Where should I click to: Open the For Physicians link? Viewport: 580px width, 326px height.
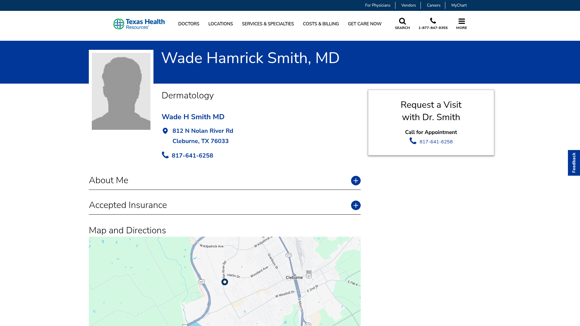[378, 5]
